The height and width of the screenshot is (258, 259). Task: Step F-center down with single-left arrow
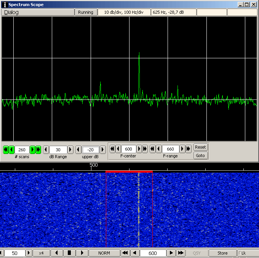118,149
